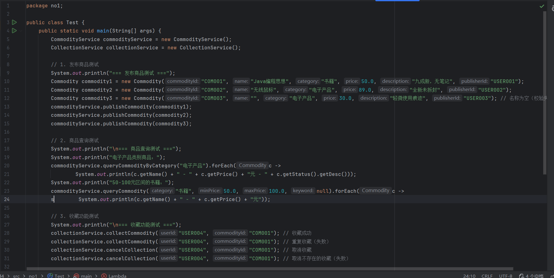The height and width of the screenshot is (278, 554).
Task: Click the vertical editor scrollbar thumb
Action: pos(545,93)
